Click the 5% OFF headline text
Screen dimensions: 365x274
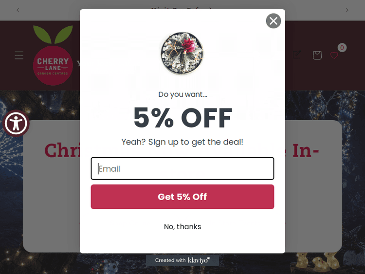(x=182, y=118)
